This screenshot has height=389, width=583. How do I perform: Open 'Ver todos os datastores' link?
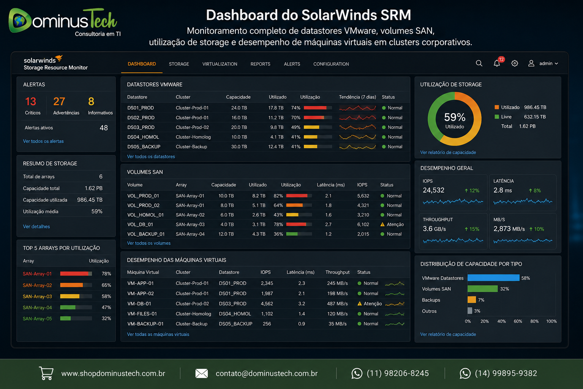(x=151, y=157)
